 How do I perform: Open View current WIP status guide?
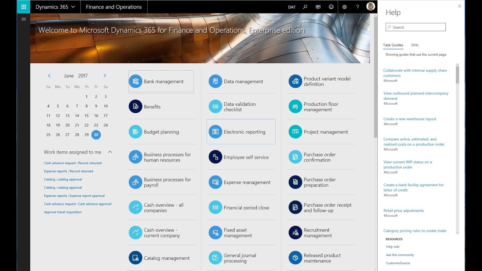(x=407, y=164)
